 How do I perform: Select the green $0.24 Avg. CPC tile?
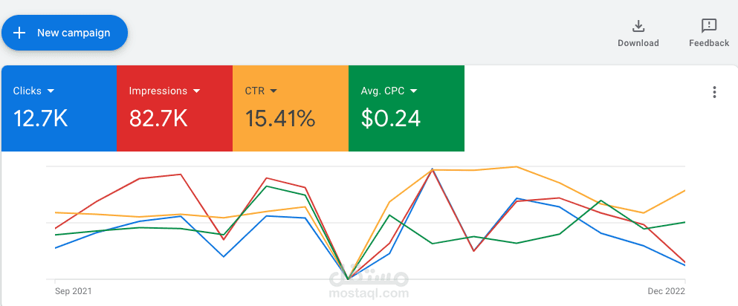click(407, 108)
